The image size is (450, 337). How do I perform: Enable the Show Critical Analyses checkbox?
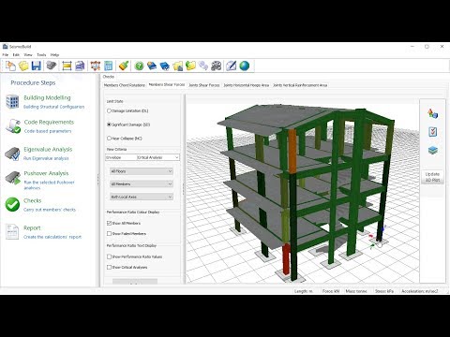tap(109, 267)
